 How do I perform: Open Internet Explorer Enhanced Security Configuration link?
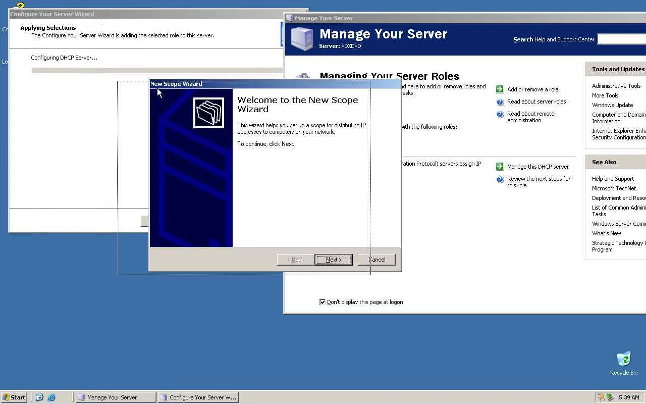(x=619, y=134)
